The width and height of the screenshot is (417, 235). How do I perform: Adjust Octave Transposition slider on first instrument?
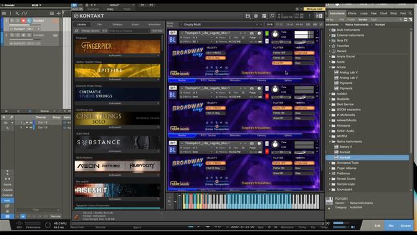[x=217, y=71]
